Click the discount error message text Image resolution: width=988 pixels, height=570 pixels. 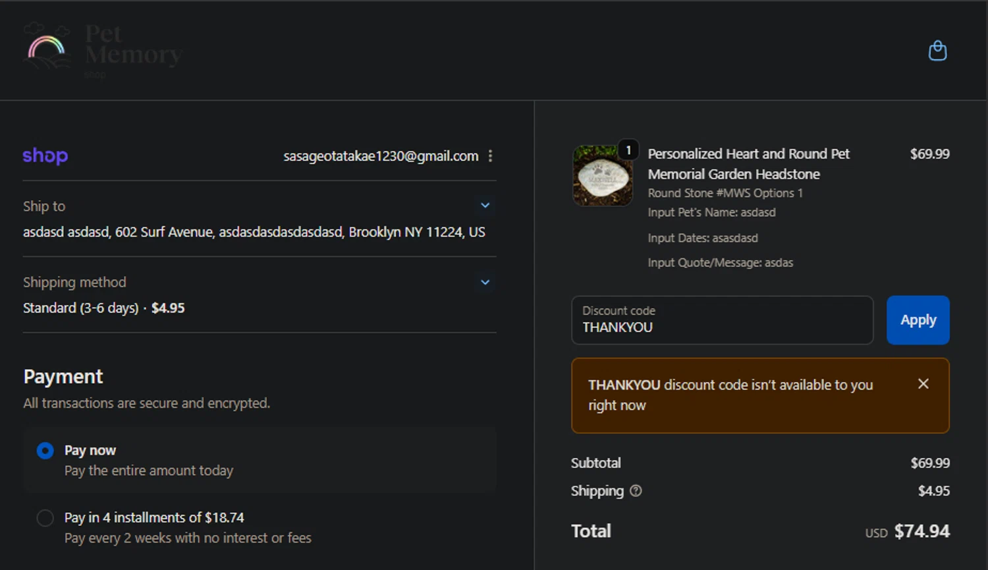(x=730, y=395)
